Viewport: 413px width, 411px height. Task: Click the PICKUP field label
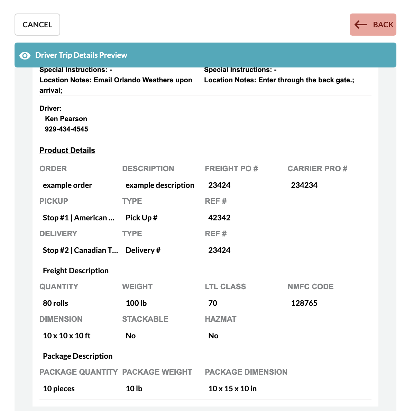pyautogui.click(x=54, y=201)
